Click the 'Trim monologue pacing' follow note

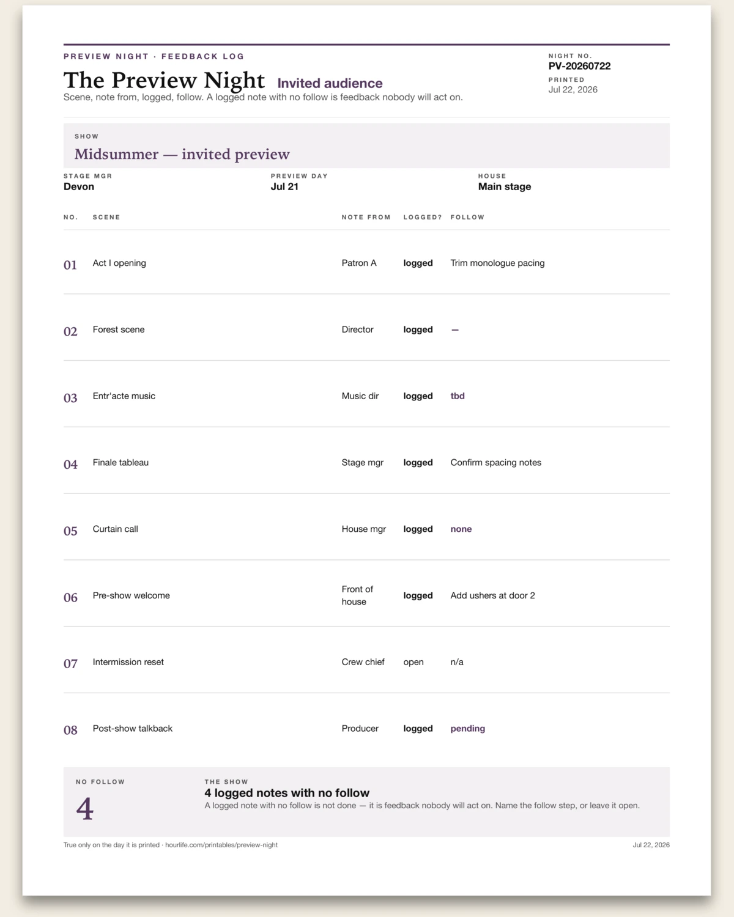[x=497, y=263]
